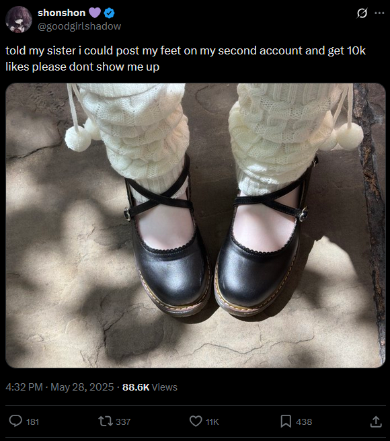Screen dimensions: 390x441
Task: Click the 4:32 PM timestamp
Action: point(24,387)
